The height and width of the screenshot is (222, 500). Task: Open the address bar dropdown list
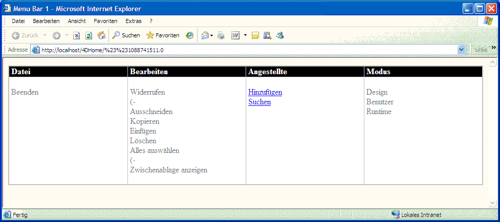click(461, 50)
